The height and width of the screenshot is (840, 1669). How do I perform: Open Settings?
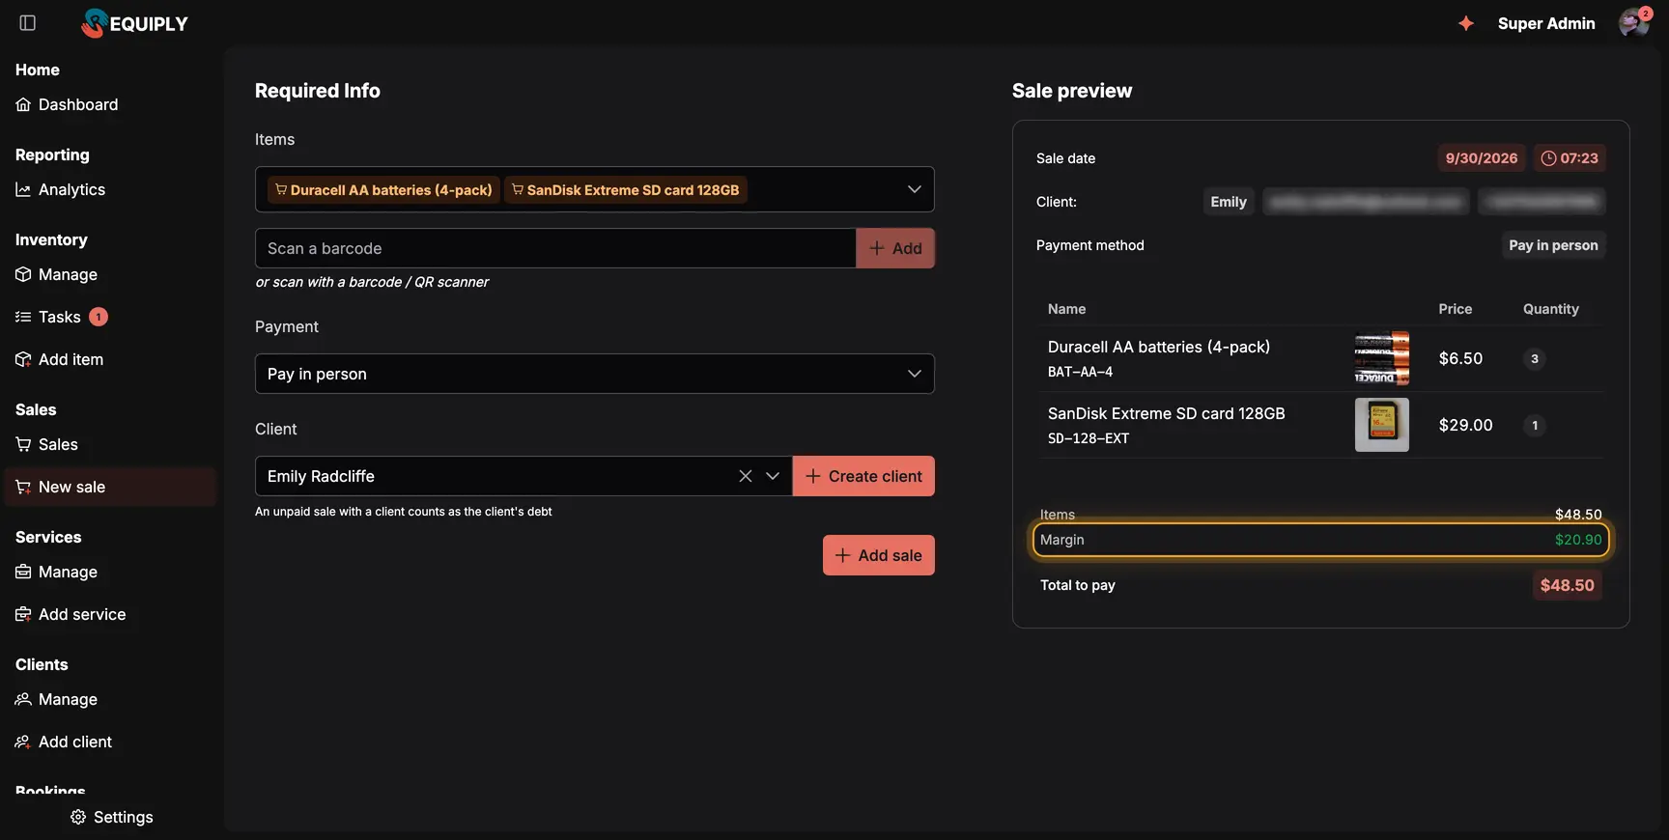point(112,817)
